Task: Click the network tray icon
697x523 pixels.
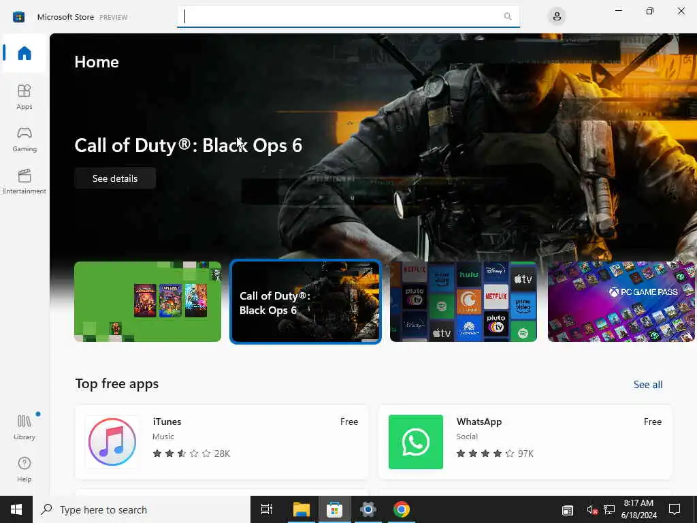Action: pos(609,509)
